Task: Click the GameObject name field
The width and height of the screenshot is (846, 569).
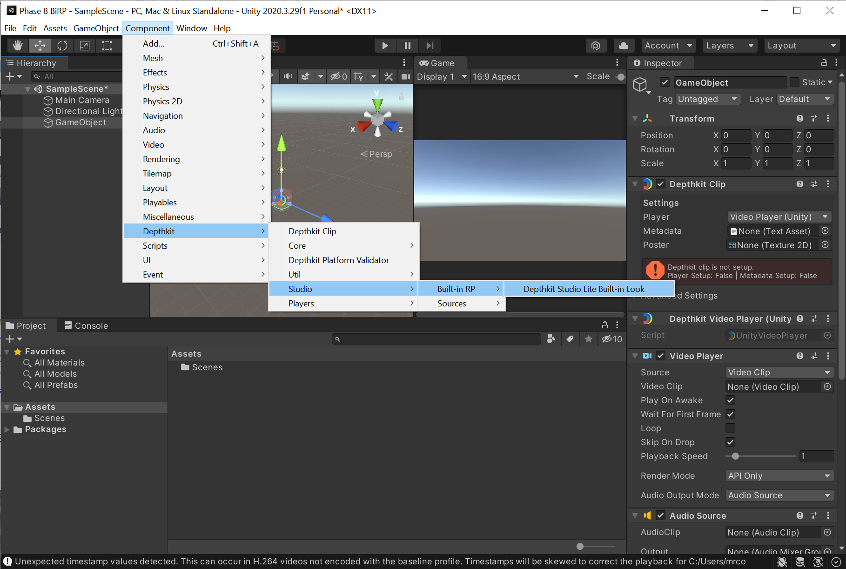Action: pyautogui.click(x=729, y=82)
